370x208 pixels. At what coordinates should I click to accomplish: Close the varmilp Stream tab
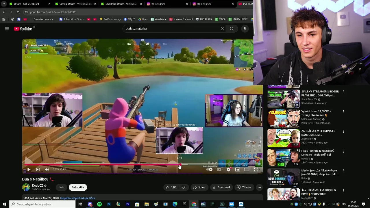(x=95, y=4)
